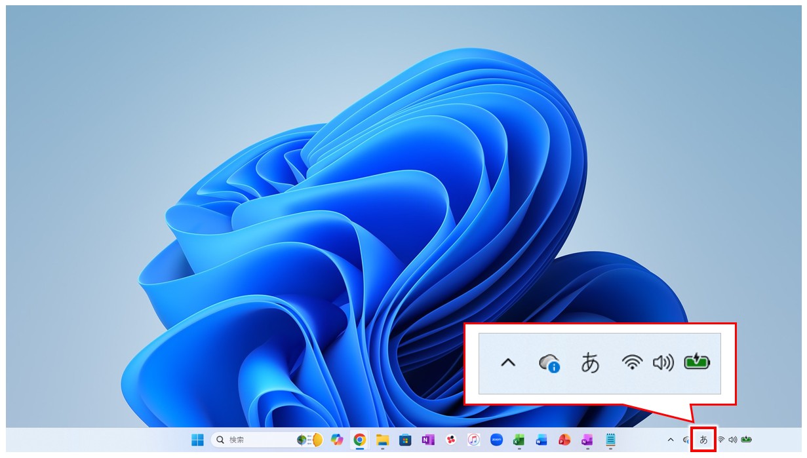807x458 pixels.
Task: Open Zoom from the taskbar
Action: 496,440
